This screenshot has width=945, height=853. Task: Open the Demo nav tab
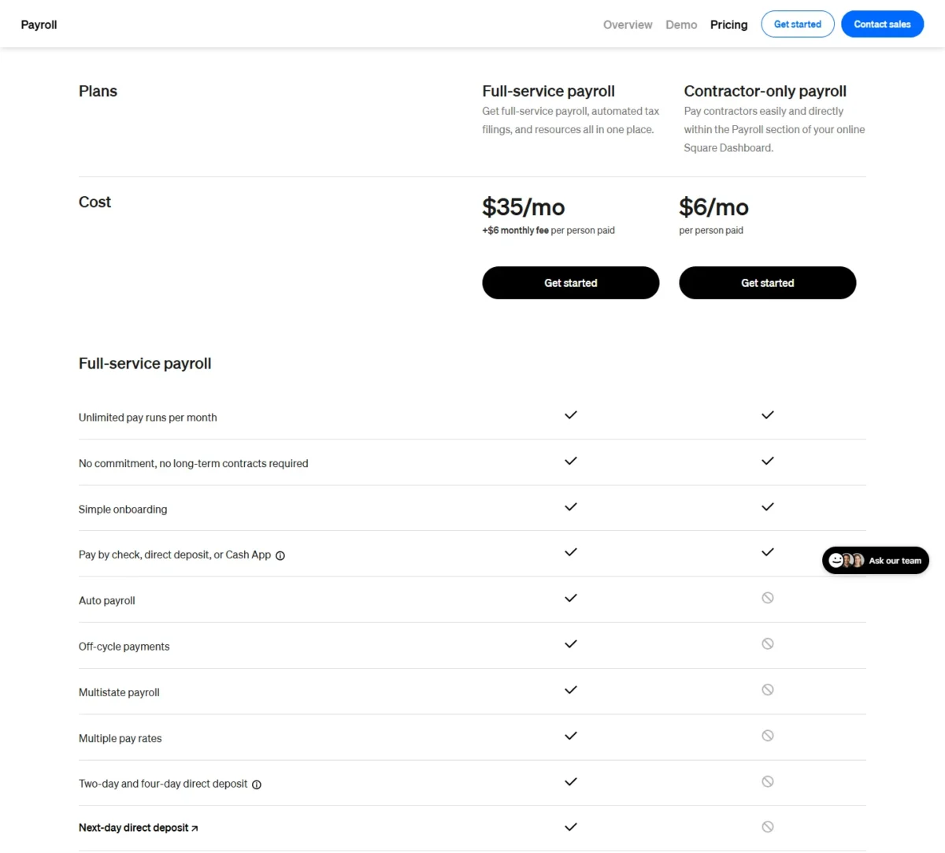[x=681, y=24]
